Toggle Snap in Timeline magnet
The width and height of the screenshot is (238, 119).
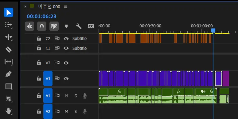point(42,26)
